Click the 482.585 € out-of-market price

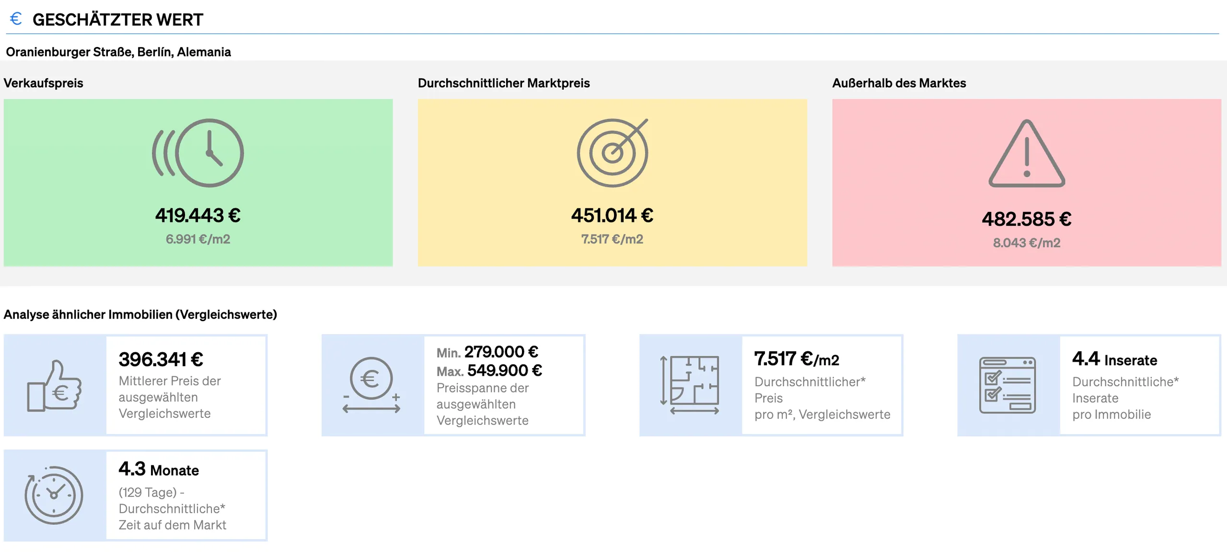1027,219
